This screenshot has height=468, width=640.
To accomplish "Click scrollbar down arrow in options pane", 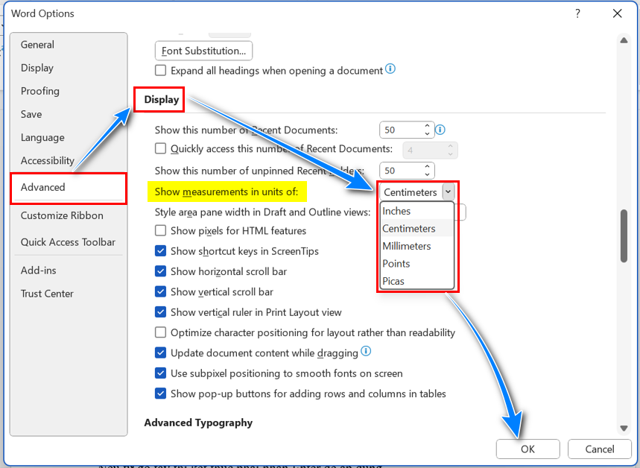I will tap(624, 428).
